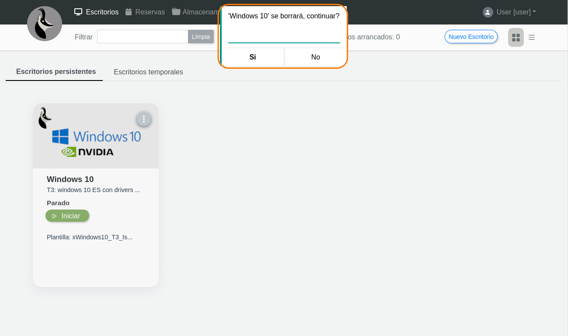This screenshot has height=336, width=568.
Task: Select the Escritorios persistentes tab
Action: (x=56, y=72)
